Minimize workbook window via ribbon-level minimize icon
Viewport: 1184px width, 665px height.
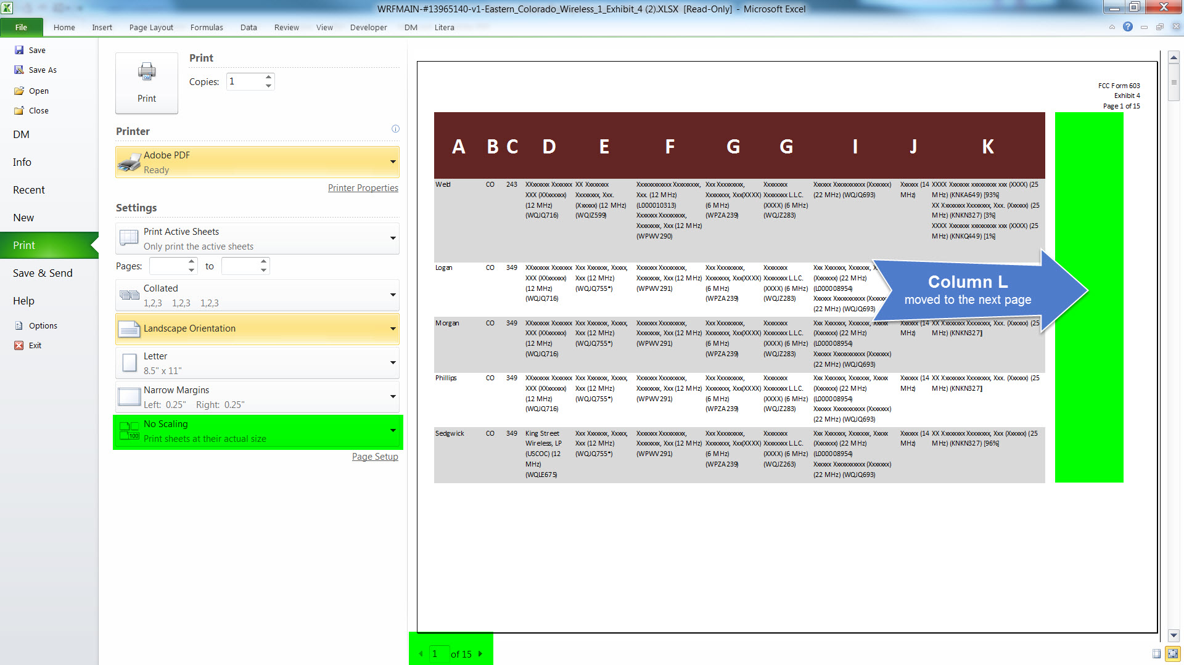point(1144,27)
